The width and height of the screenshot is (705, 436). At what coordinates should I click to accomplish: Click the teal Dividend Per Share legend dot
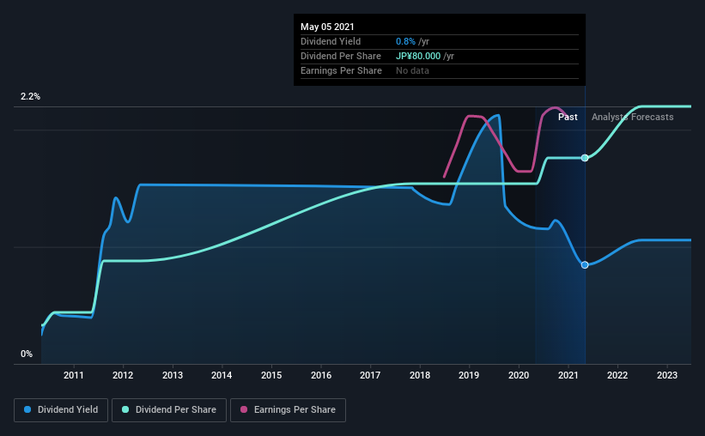125,409
